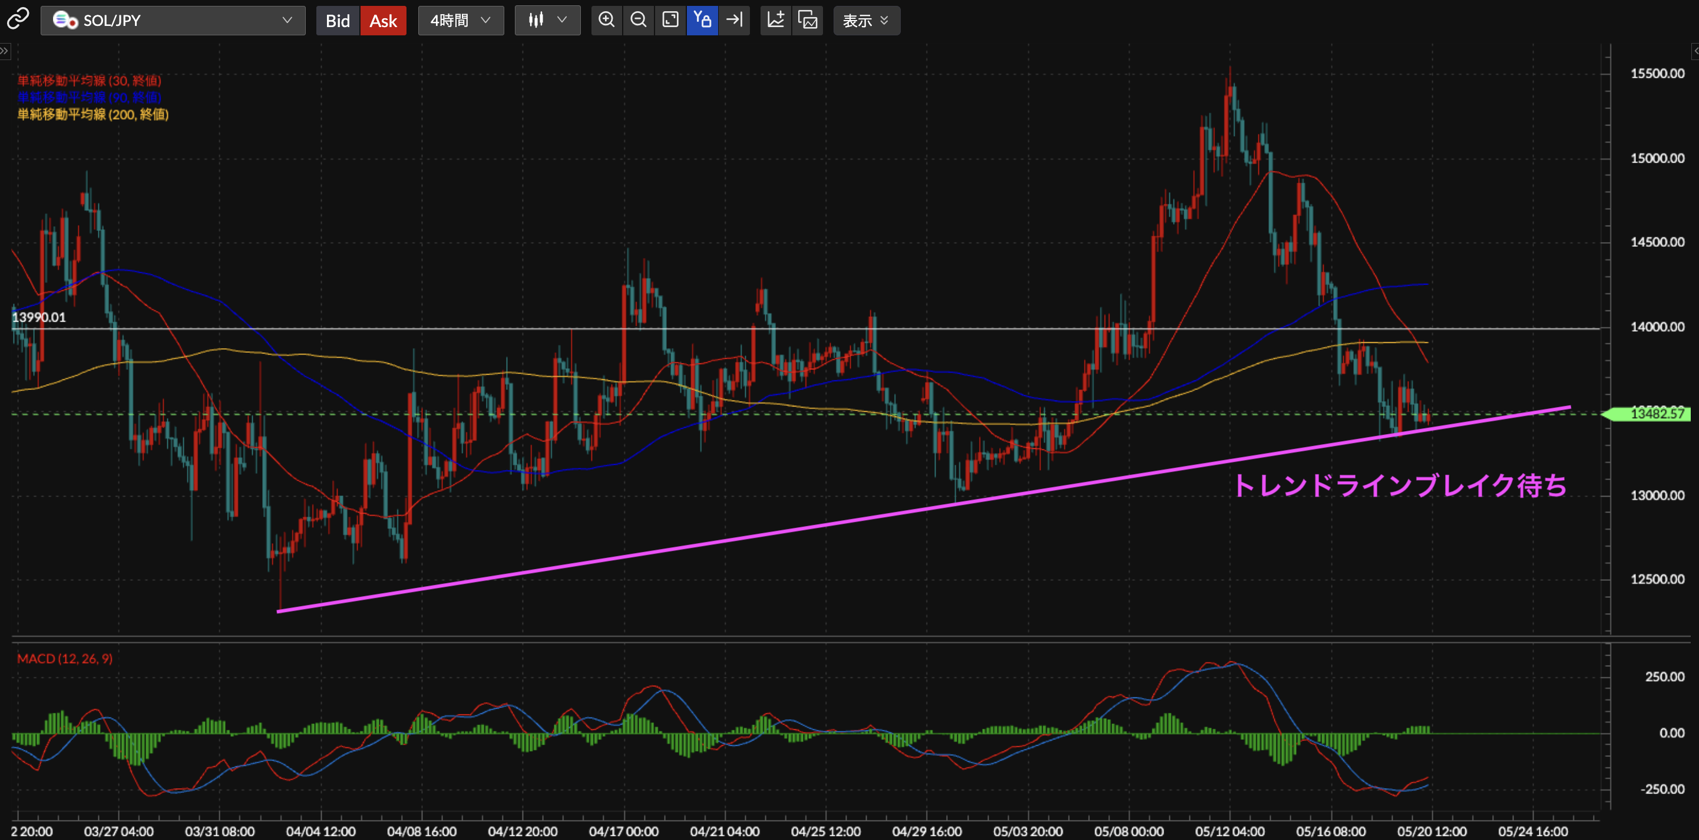Viewport: 1699px width, 840px height.
Task: Select the 90-period moving average label
Action: (x=89, y=97)
